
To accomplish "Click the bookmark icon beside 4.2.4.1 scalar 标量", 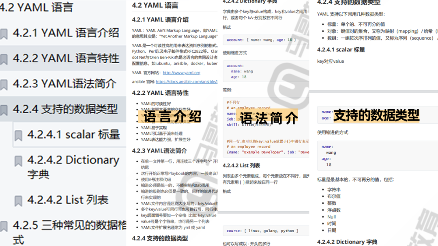I will point(18,134).
